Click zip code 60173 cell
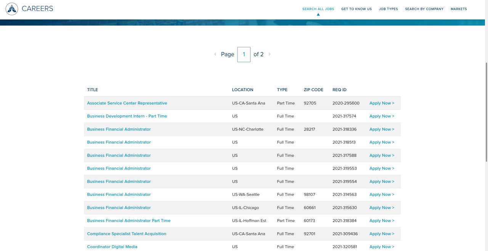488x251 pixels. [x=309, y=220]
